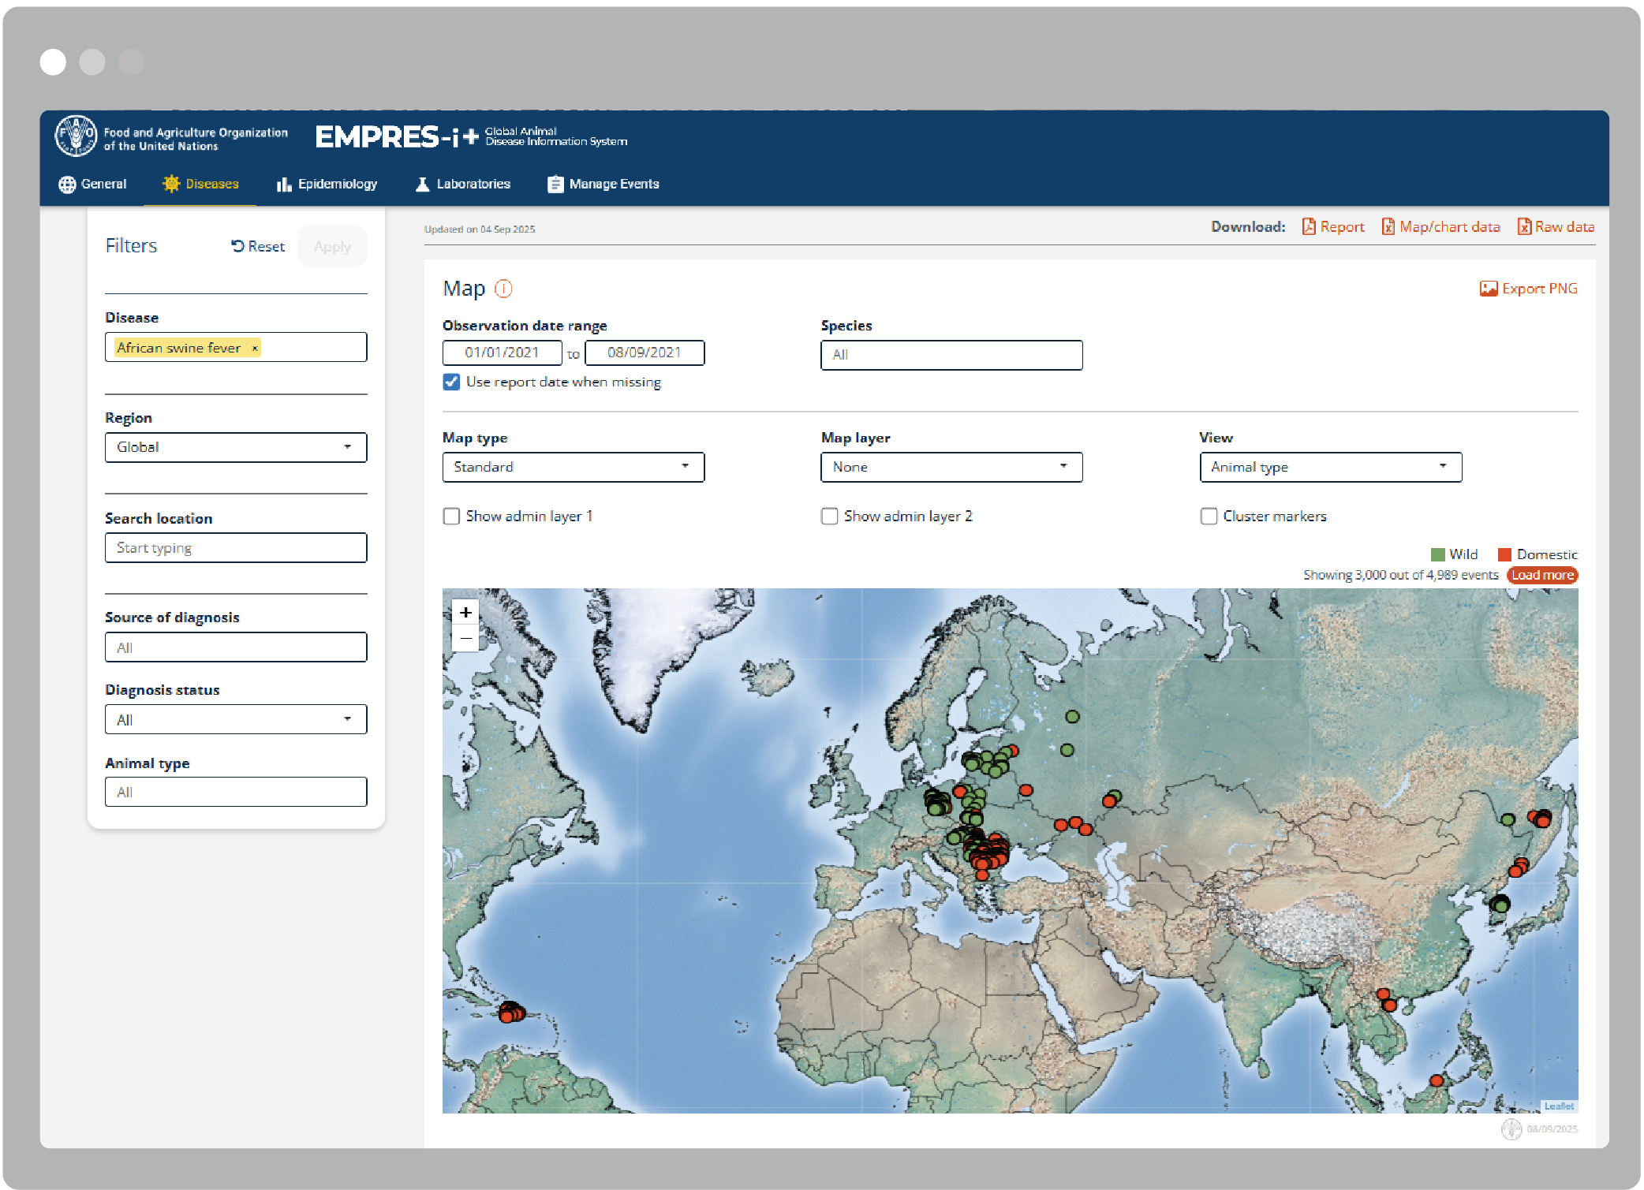Expand the View Animal type dropdown

(1330, 467)
